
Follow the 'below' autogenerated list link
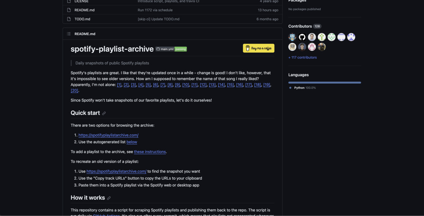tap(132, 142)
